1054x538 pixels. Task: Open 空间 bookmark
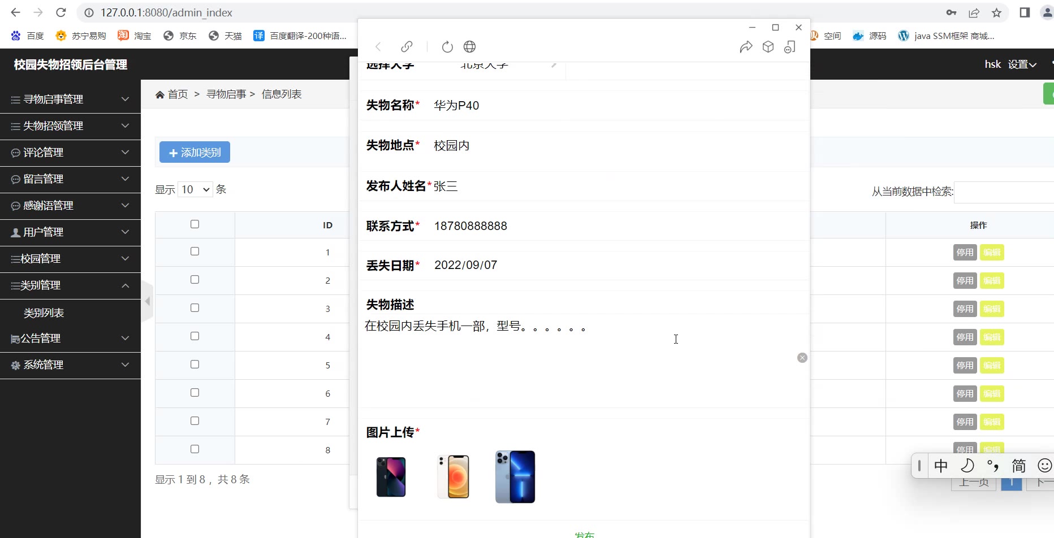coord(826,36)
